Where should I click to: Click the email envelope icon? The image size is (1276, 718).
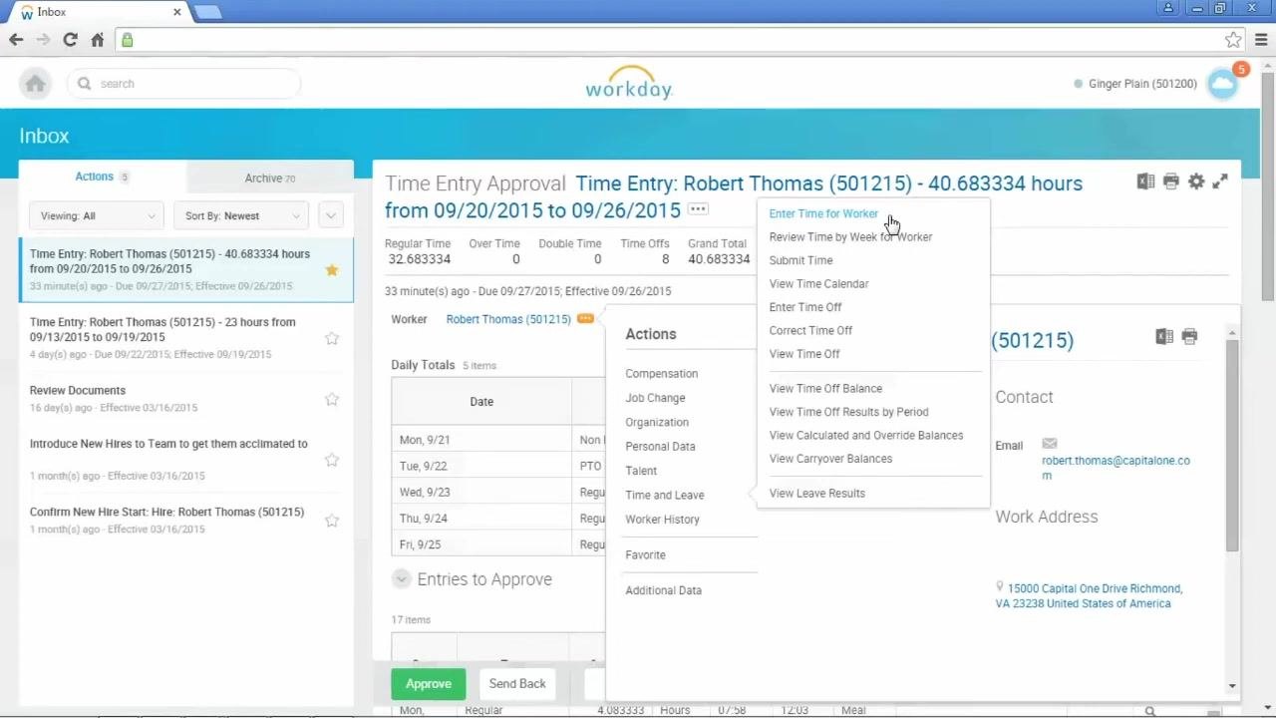tap(1049, 444)
